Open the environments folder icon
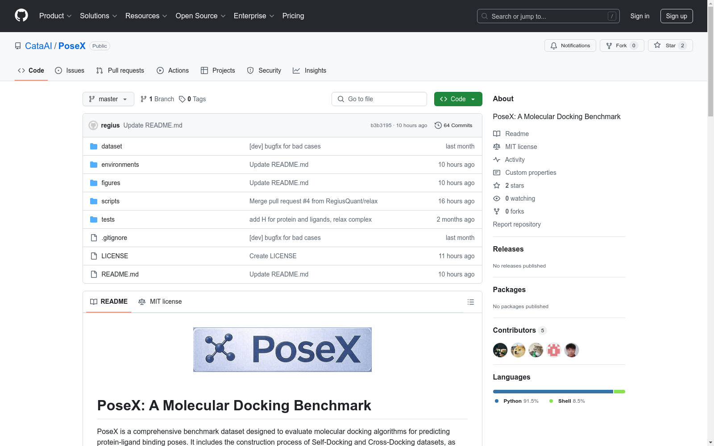Viewport: 714px width, 446px height. tap(94, 165)
